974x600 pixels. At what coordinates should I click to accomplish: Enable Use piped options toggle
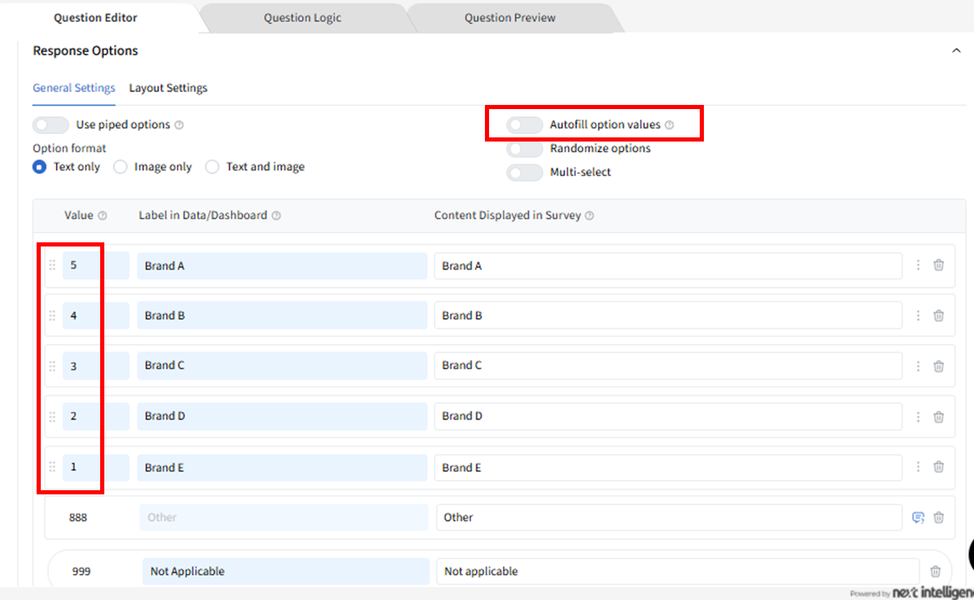click(x=50, y=125)
